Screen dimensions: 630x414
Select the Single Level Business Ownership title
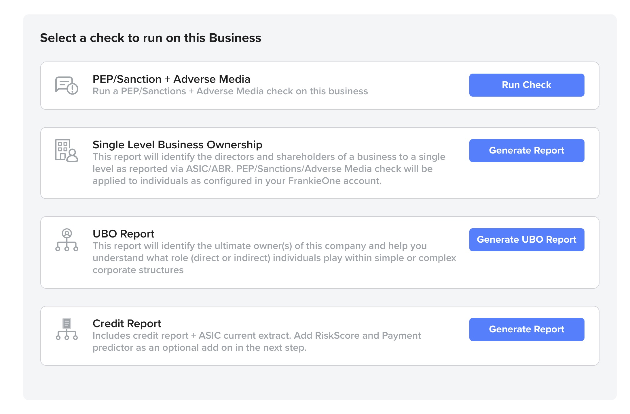point(177,145)
